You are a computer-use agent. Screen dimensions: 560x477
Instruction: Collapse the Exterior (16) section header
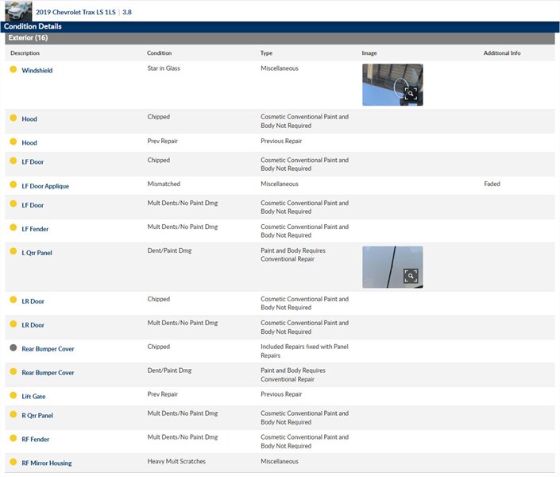(28, 38)
